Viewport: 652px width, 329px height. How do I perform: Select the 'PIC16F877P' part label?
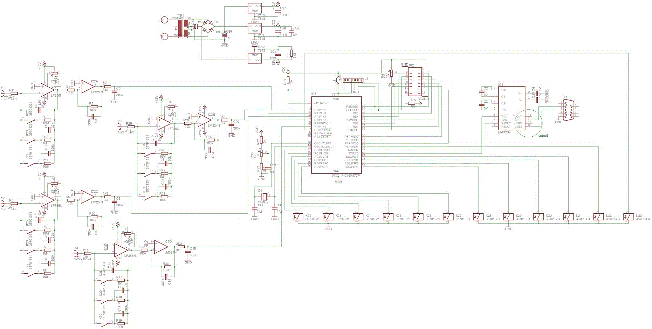click(x=350, y=175)
